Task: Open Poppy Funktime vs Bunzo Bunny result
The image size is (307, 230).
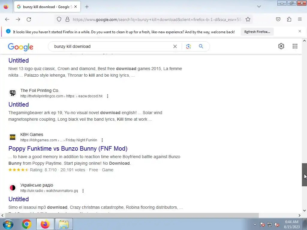Action: point(68,149)
